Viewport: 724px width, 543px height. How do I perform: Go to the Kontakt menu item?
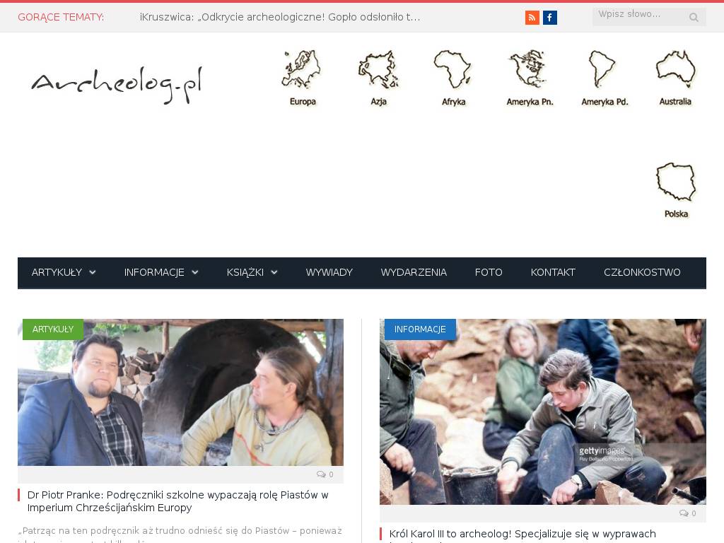tap(553, 272)
